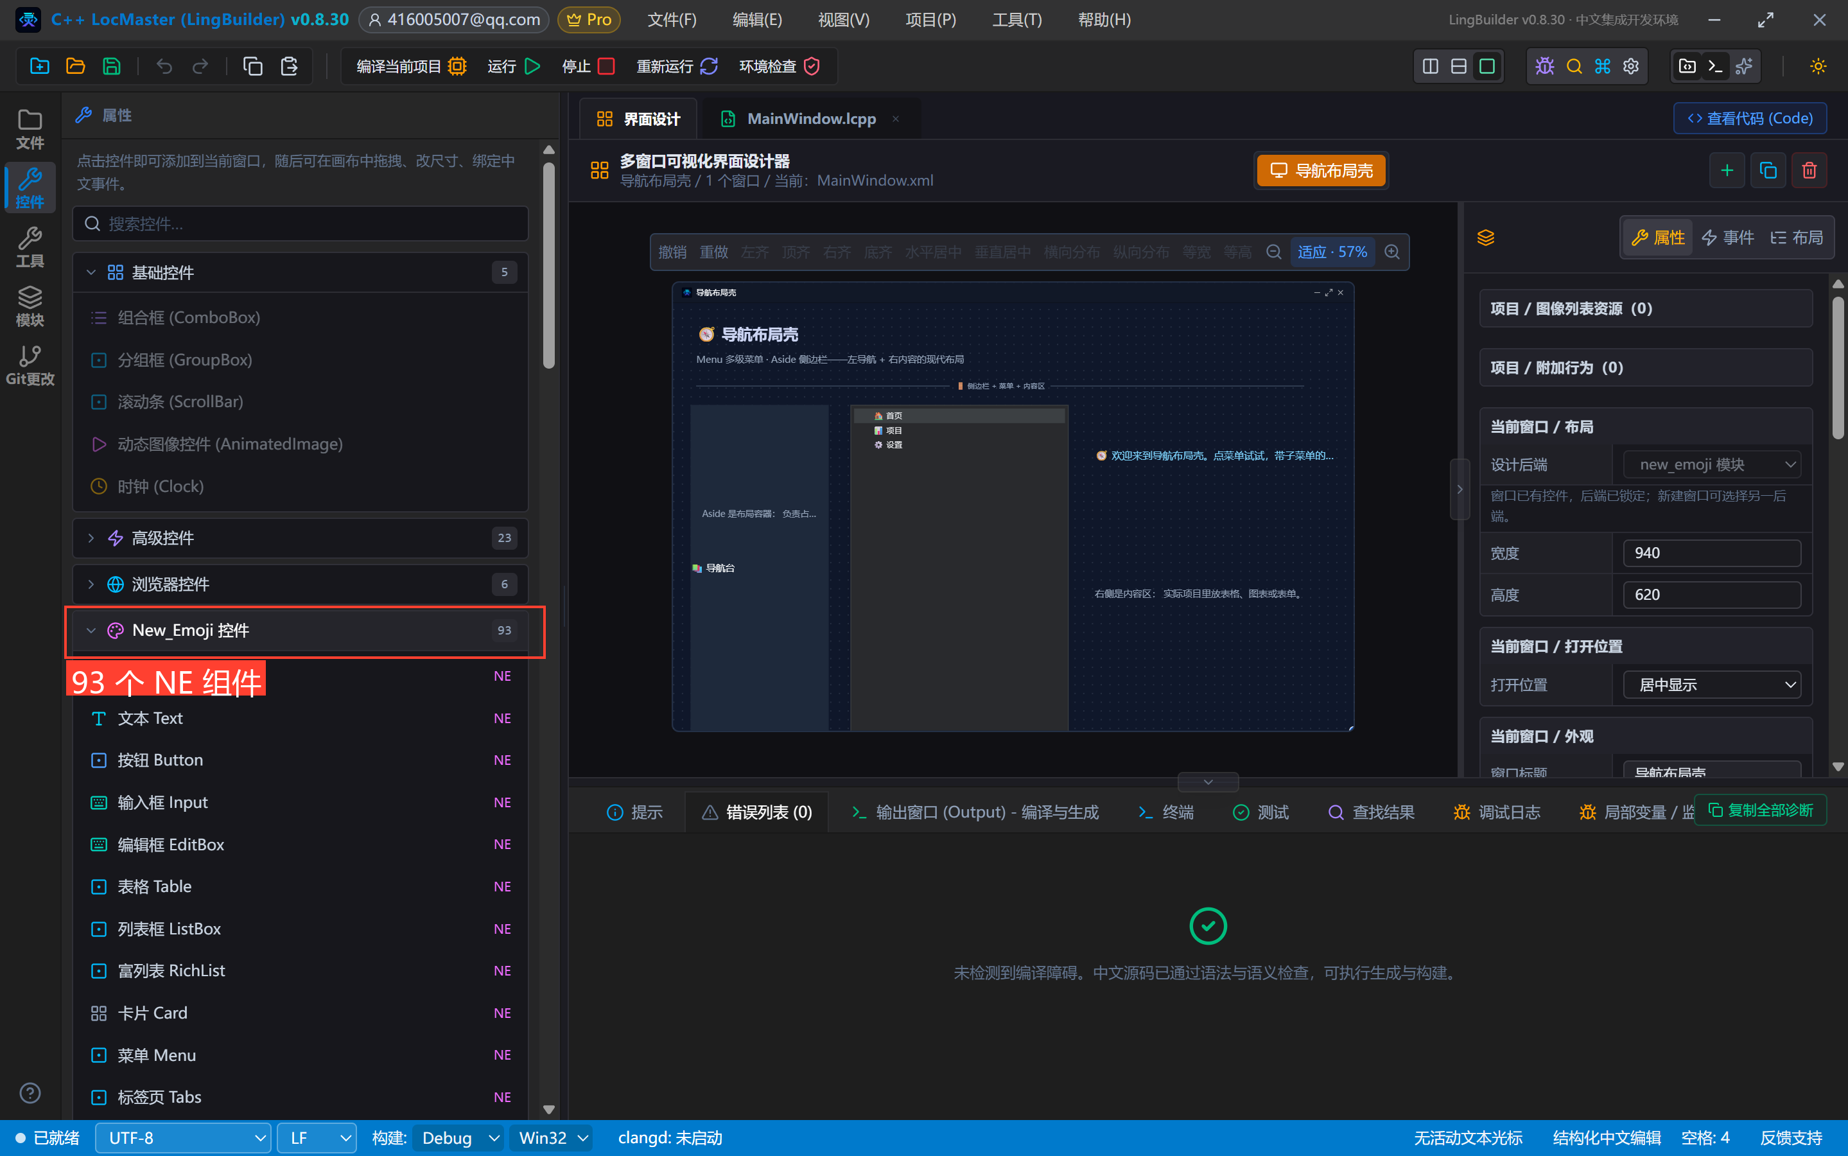Click the save icon in toolbar
The width and height of the screenshot is (1848, 1156).
tap(112, 67)
